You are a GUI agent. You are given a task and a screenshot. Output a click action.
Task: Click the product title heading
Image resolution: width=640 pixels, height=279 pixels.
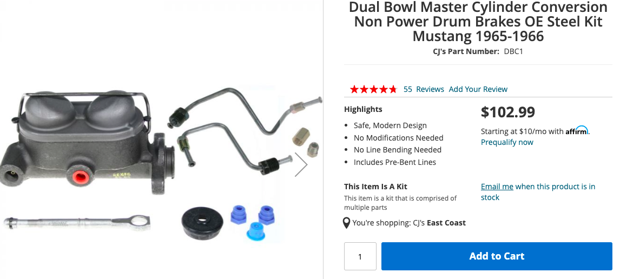(x=478, y=22)
